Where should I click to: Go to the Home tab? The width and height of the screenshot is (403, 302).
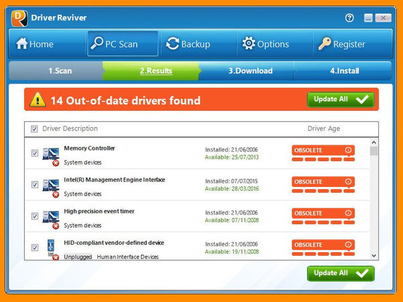pyautogui.click(x=47, y=44)
